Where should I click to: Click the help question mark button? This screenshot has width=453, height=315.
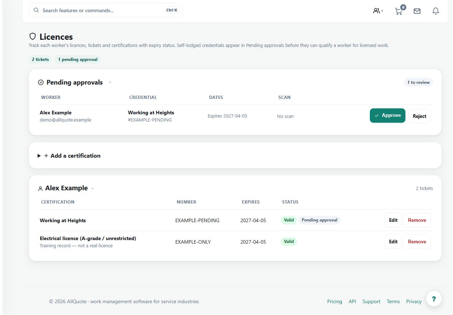point(434,299)
